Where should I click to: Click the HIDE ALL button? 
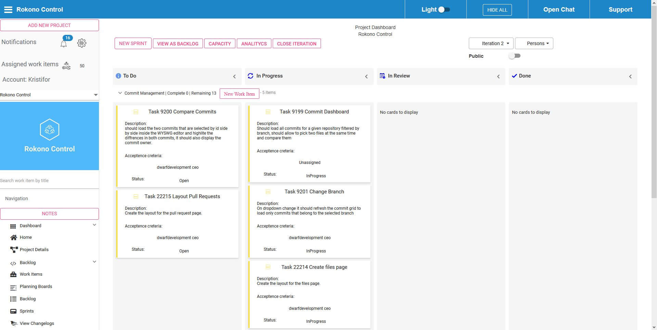coord(497,10)
